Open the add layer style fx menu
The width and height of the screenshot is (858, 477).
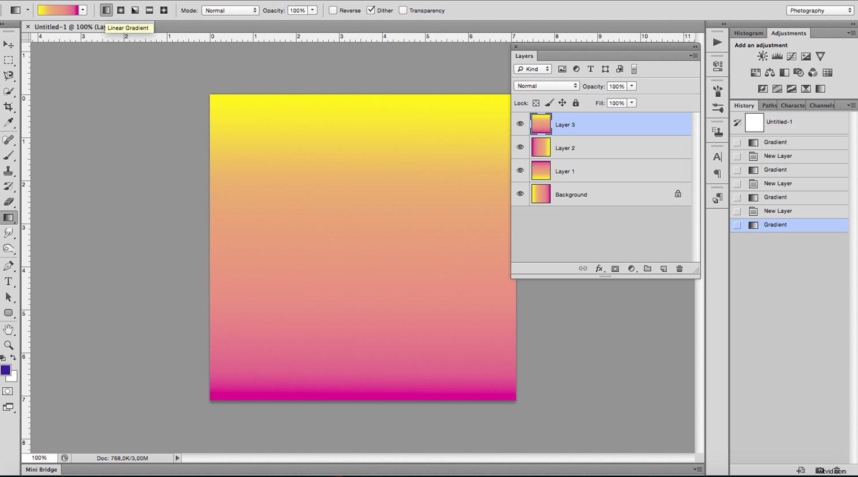click(599, 268)
